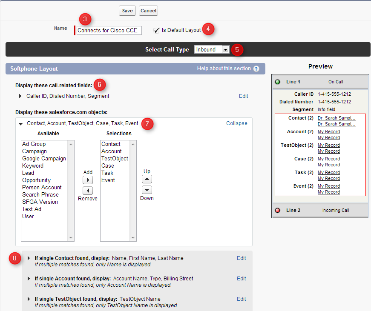Image resolution: width=371 pixels, height=311 pixels.
Task: Select Person Account in Available list
Action: pyautogui.click(x=42, y=187)
